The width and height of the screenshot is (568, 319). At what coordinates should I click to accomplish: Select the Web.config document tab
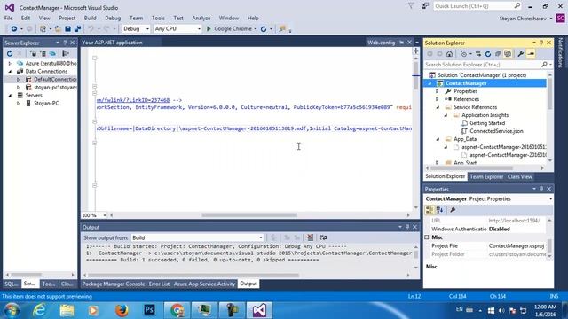point(381,43)
